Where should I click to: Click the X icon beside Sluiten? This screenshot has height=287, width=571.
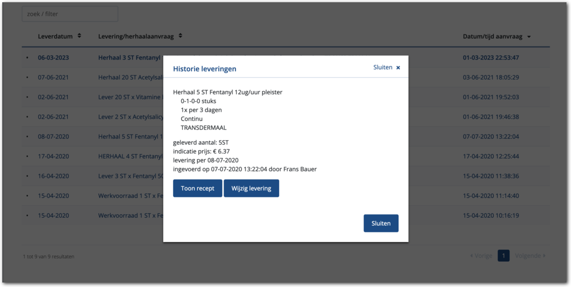point(398,68)
